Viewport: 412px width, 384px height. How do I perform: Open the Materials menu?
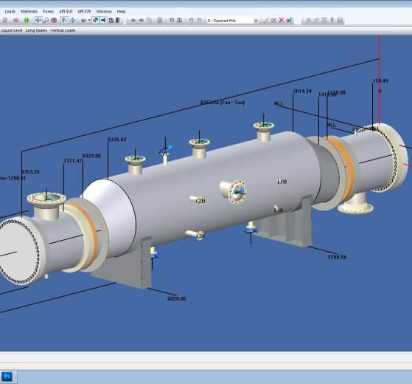[x=29, y=11]
